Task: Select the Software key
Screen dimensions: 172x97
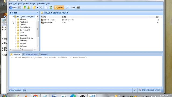Action: coord(23,46)
